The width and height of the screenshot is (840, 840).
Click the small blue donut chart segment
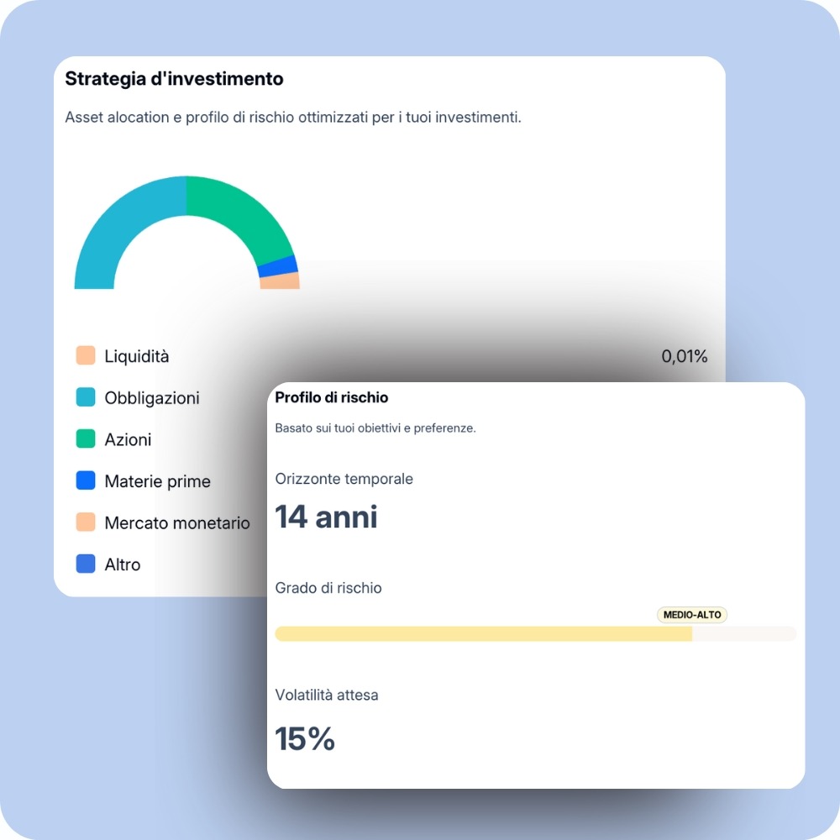click(x=278, y=266)
